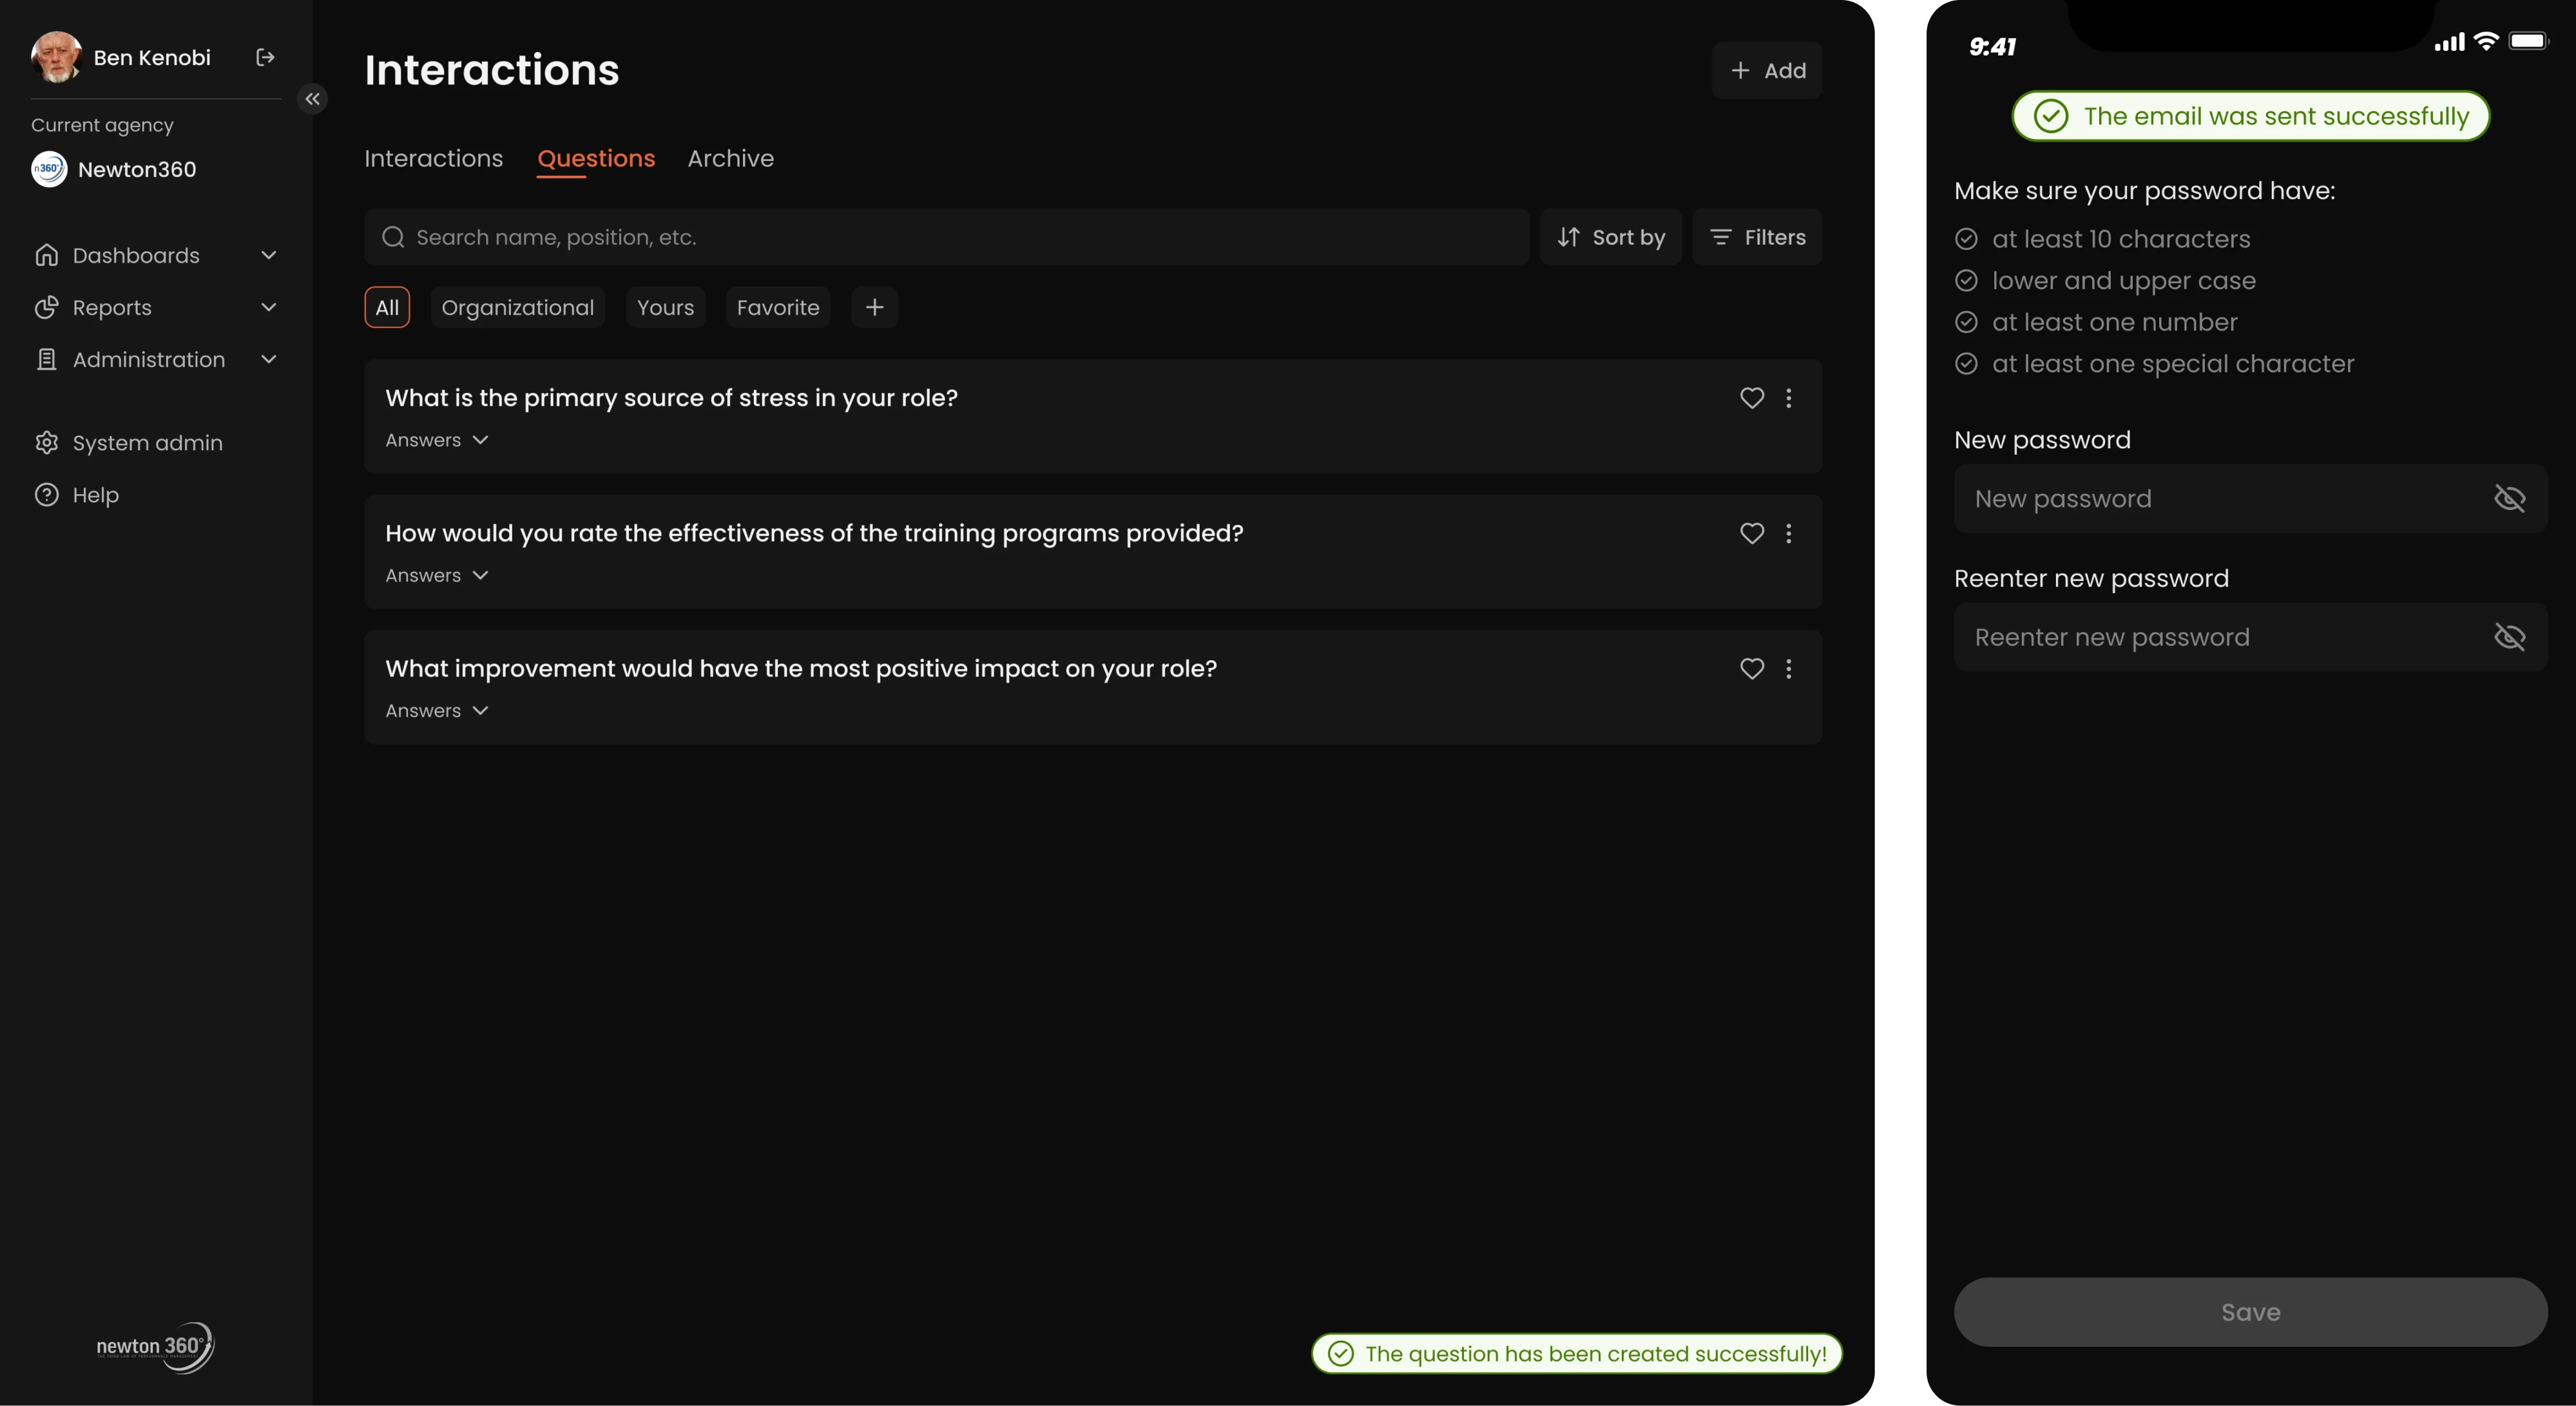The height and width of the screenshot is (1406, 2576).
Task: Expand the Reports menu chevron
Action: click(268, 308)
